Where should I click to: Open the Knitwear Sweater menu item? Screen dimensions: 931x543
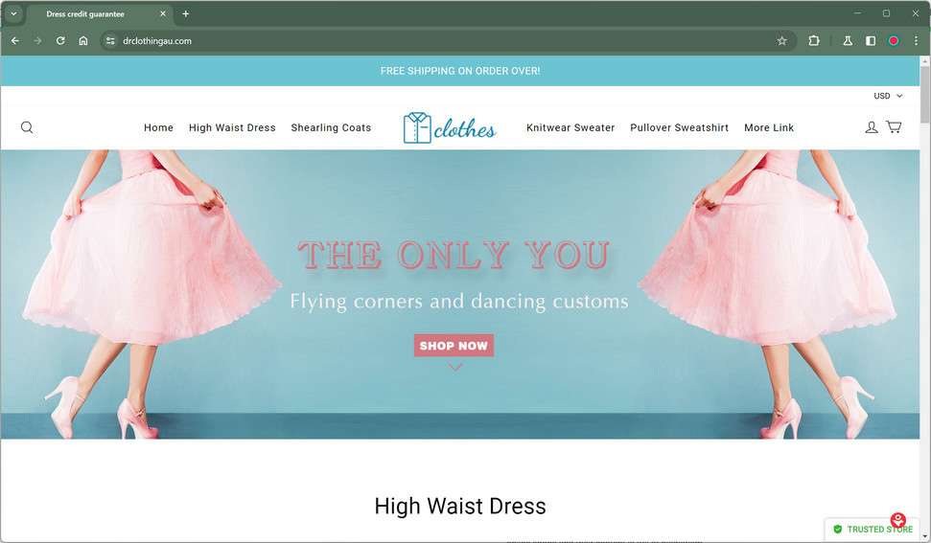570,127
